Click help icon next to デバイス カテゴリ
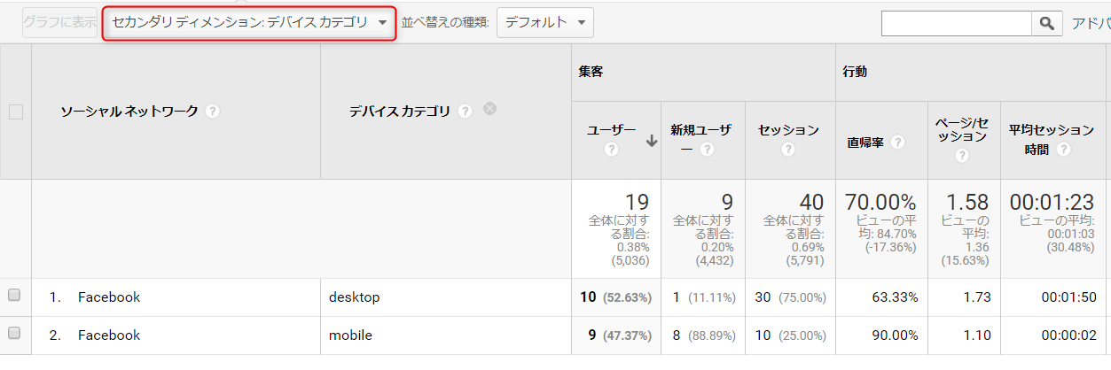This screenshot has width=1111, height=370. [x=465, y=112]
